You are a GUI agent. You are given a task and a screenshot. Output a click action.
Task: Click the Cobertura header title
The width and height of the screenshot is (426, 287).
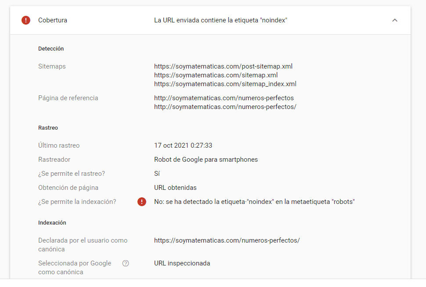(53, 20)
